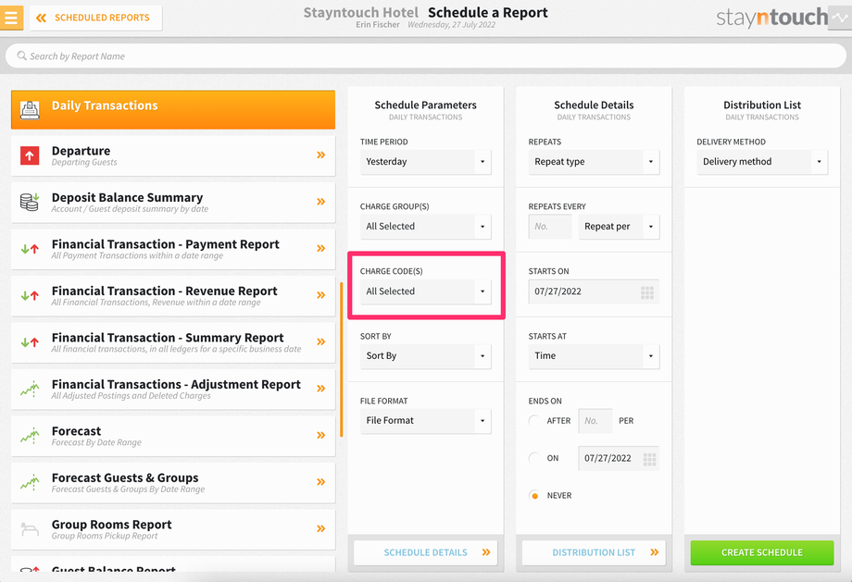
Task: Click the chevron on Adjustment Report row
Action: point(321,389)
